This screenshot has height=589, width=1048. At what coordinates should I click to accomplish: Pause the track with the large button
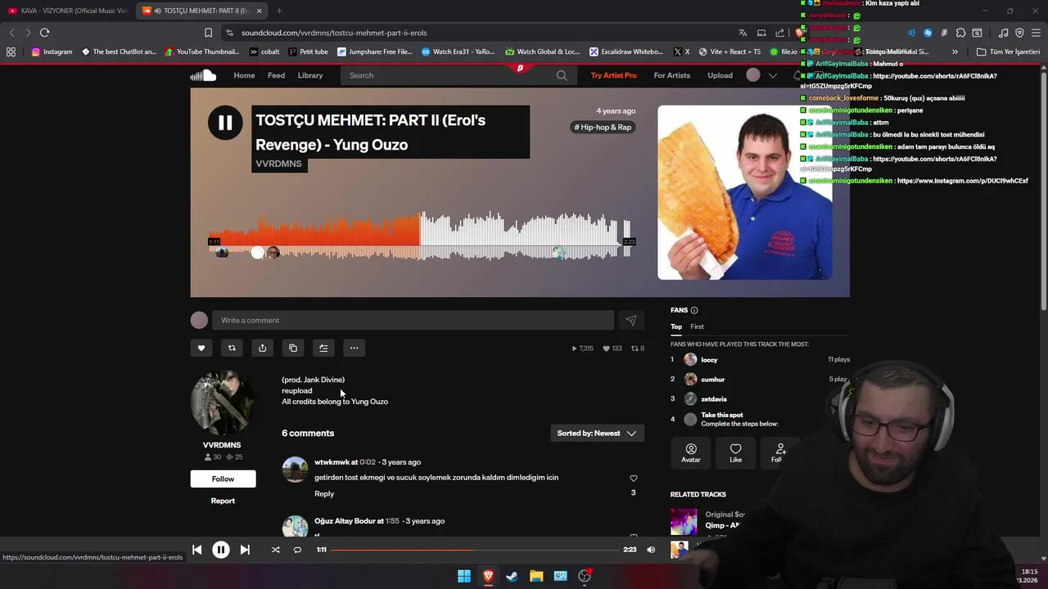click(224, 123)
